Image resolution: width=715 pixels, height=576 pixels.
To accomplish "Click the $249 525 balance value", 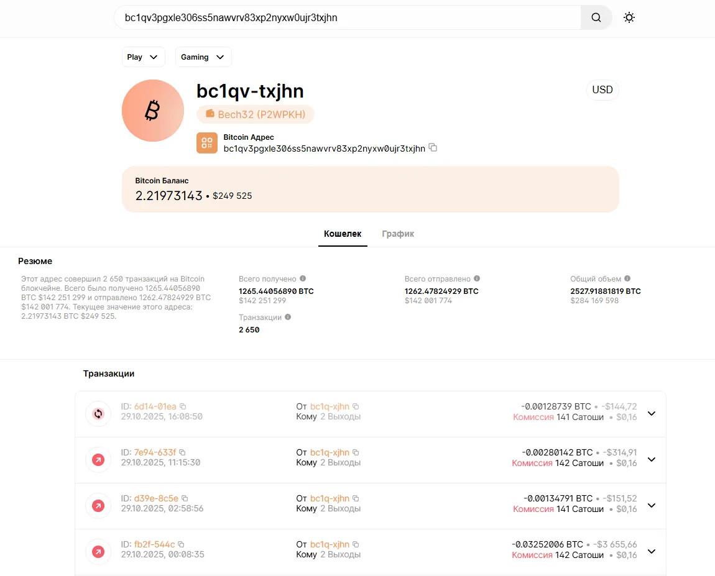I will tap(232, 196).
